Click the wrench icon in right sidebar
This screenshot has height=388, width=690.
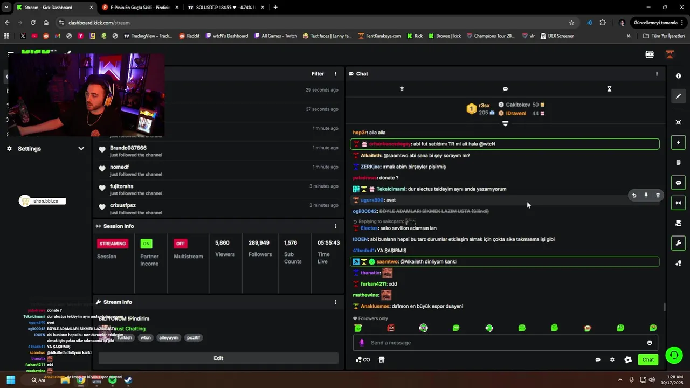(678, 243)
